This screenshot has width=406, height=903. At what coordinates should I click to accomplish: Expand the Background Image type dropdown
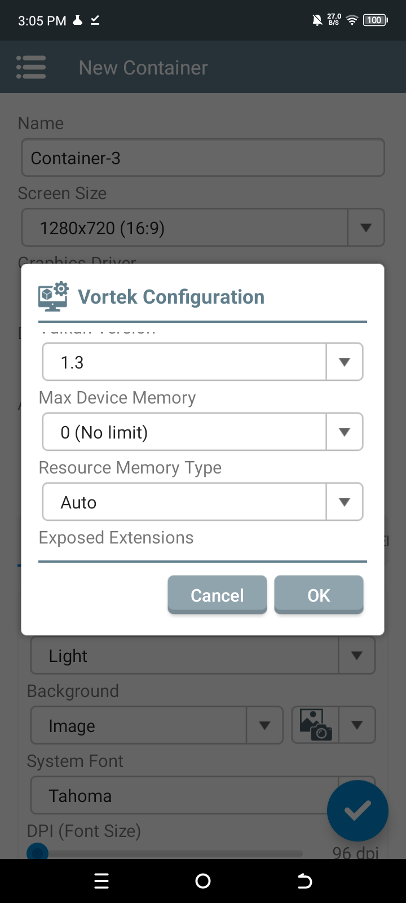pos(157,725)
